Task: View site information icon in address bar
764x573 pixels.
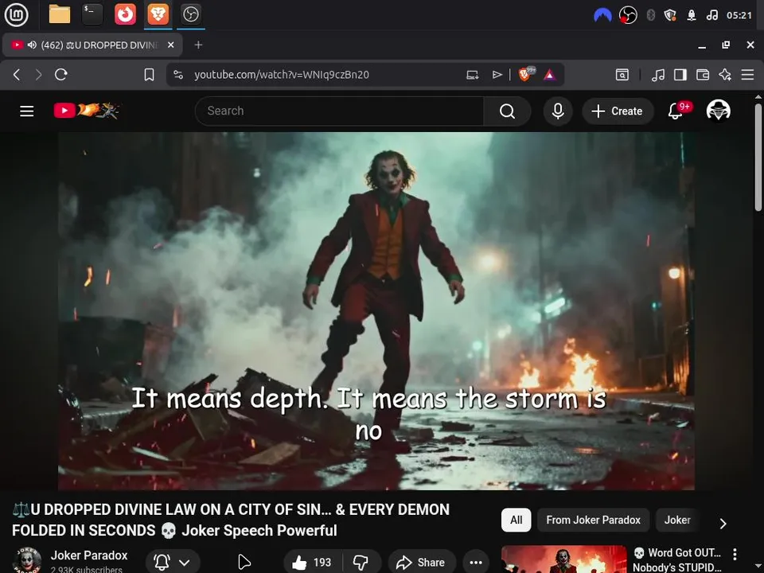Action: click(x=178, y=75)
